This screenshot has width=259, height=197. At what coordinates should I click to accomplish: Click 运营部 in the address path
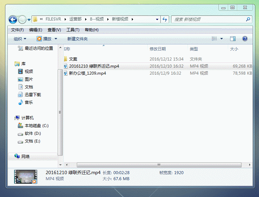pyautogui.click(x=75, y=19)
